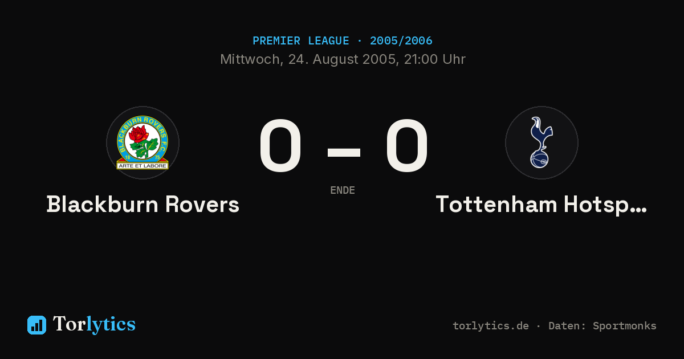Click the Blackburn Rovers club crest
684x359 pixels.
tap(142, 142)
